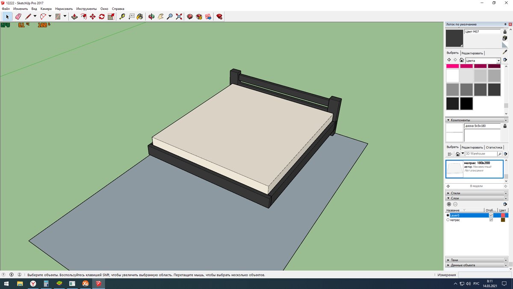Viewport: 513px width, 289px height.
Task: Select the Offset tool
Action: [83, 17]
